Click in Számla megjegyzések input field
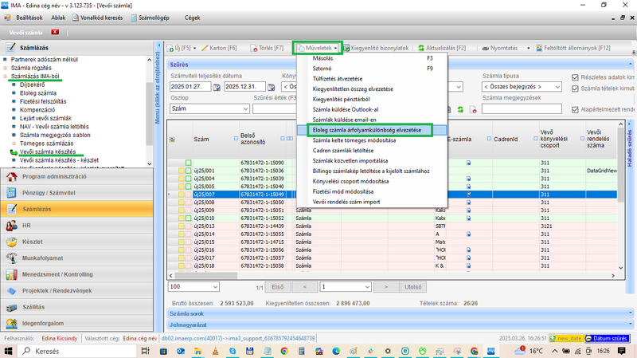 point(522,108)
